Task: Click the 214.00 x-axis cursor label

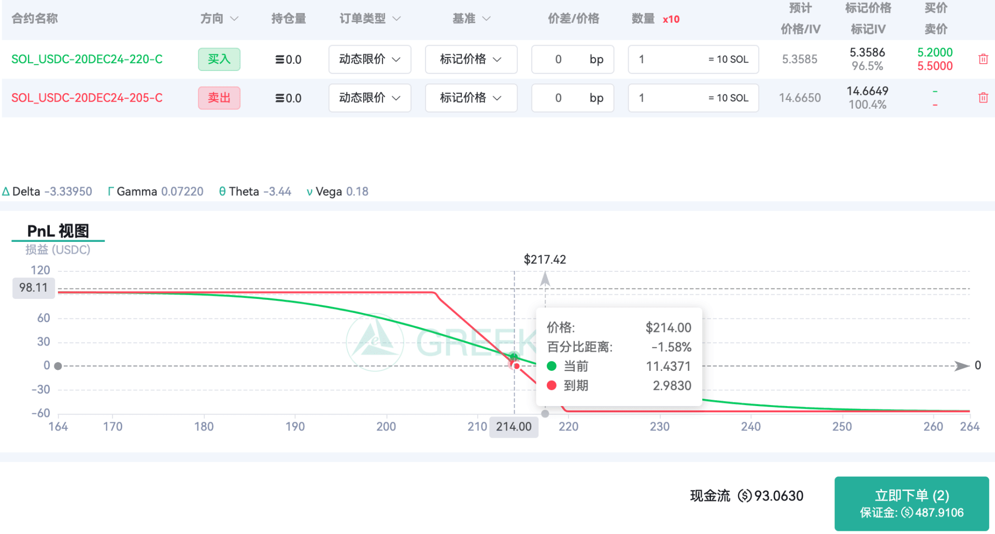Action: (514, 427)
